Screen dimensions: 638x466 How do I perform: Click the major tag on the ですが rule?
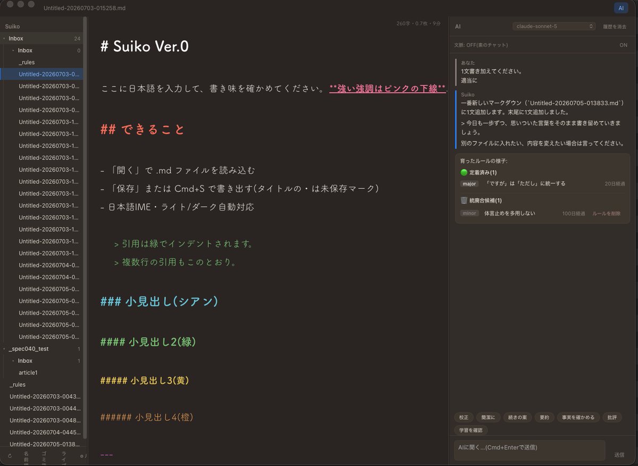[469, 183]
